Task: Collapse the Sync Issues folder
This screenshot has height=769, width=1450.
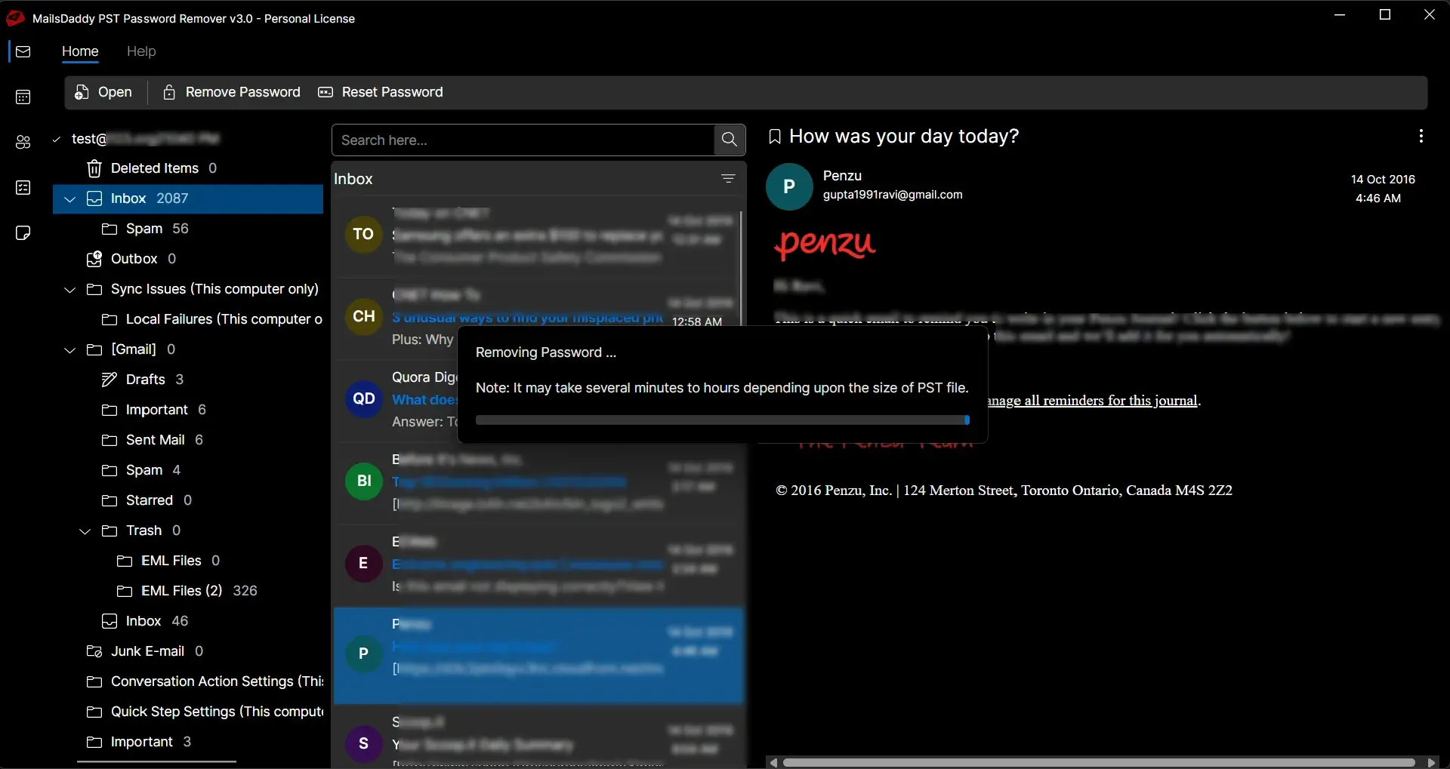Action: 70,290
